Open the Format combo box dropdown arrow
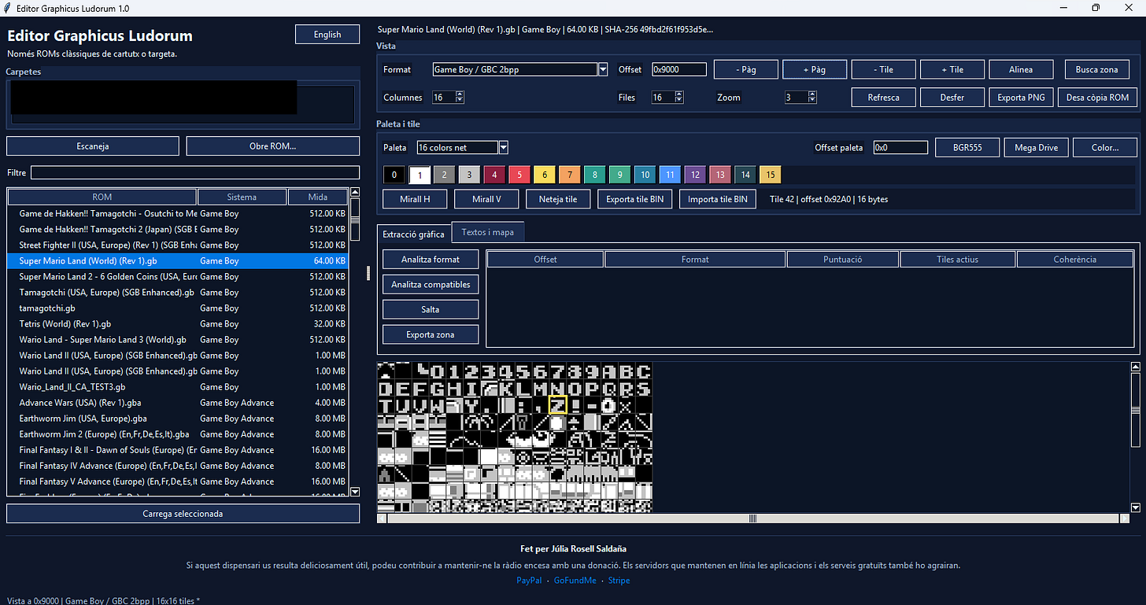 [x=603, y=69]
